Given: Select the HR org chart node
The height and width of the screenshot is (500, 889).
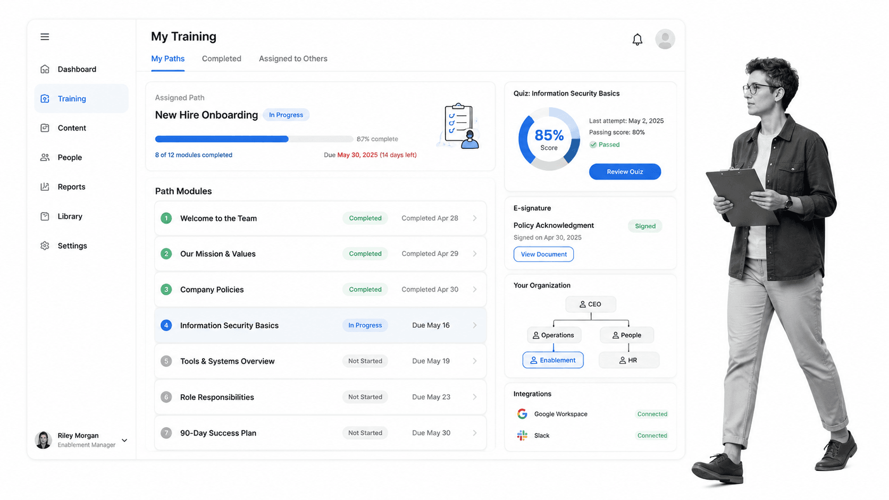Looking at the screenshot, I should [629, 360].
